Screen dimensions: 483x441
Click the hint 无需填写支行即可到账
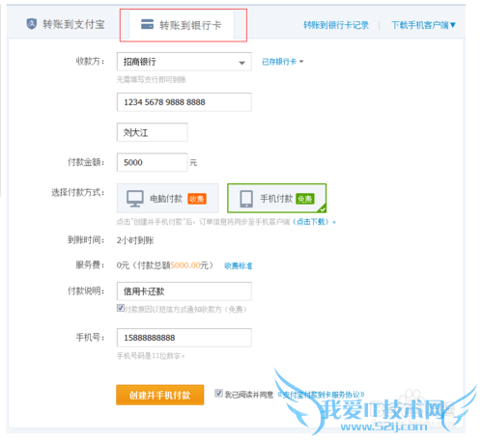point(152,79)
